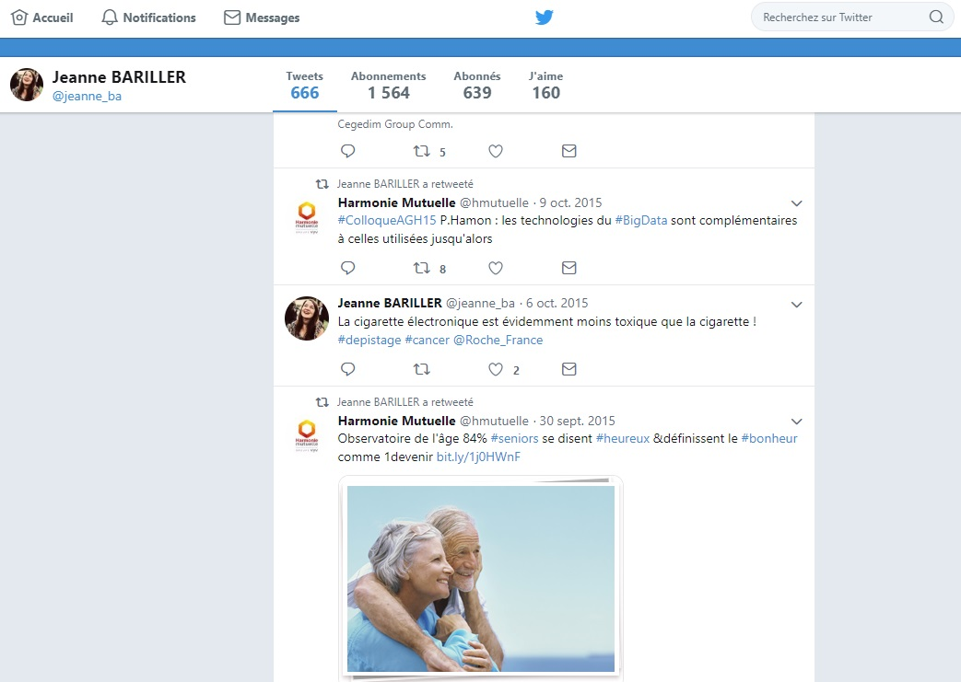Retweet the #BigData Harmonie Mutuelle tweet
This screenshot has height=682, width=961.
click(x=422, y=268)
